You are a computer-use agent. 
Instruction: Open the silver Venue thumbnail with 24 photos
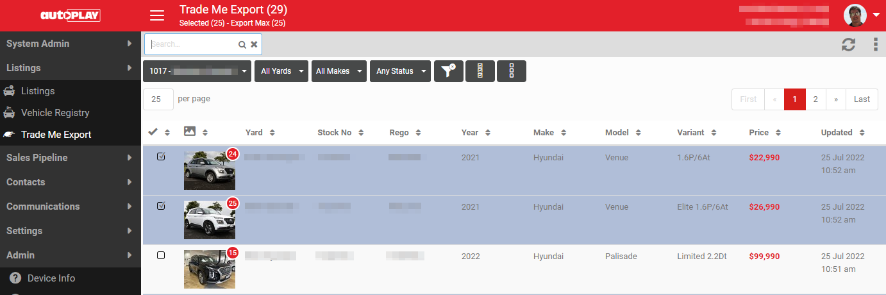(210, 171)
